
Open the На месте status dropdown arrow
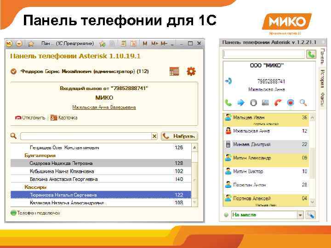click(300, 215)
